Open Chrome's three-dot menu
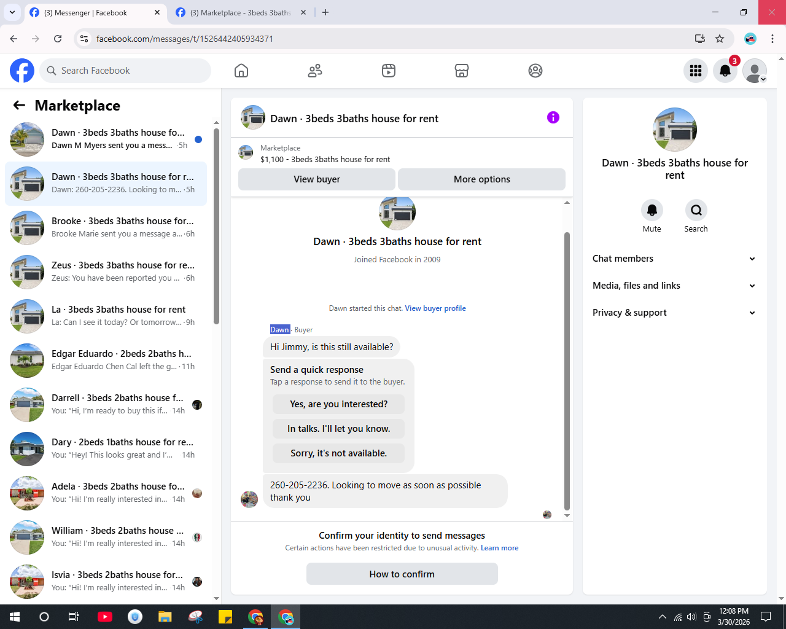Image resolution: width=786 pixels, height=629 pixels. 772,39
